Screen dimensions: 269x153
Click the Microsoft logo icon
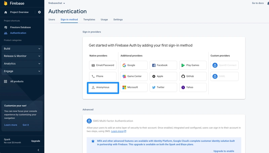click(124, 87)
